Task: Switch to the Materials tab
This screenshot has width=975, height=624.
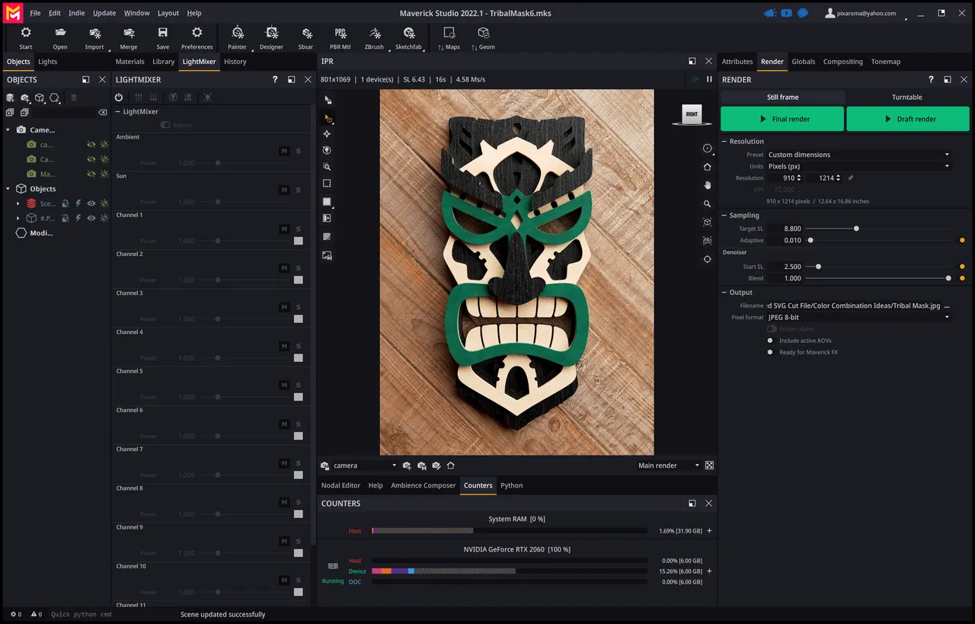Action: [x=129, y=62]
